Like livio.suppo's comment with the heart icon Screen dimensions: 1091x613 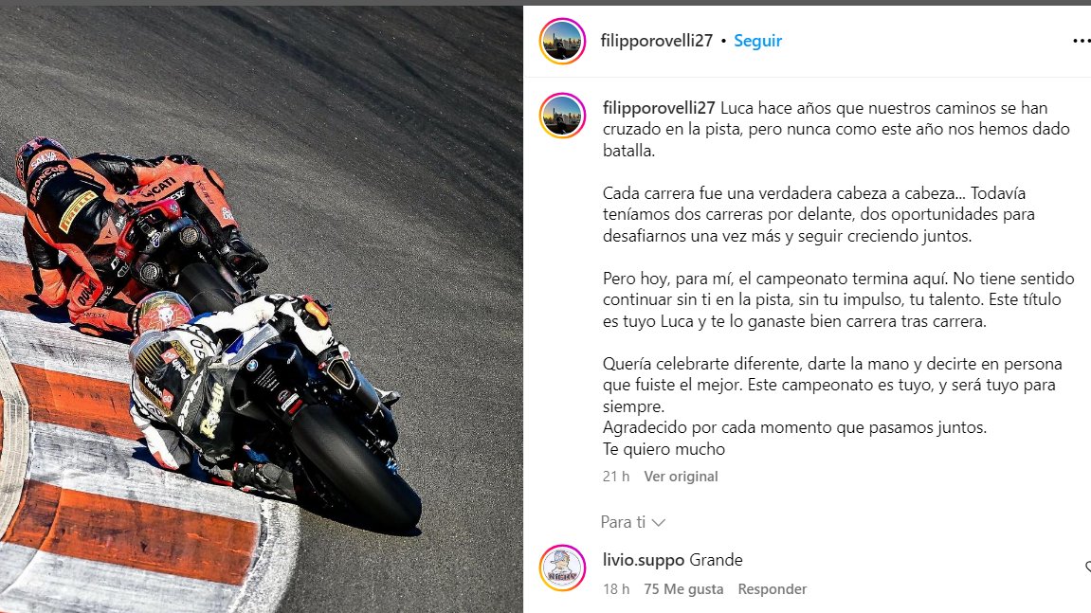coord(1088,568)
